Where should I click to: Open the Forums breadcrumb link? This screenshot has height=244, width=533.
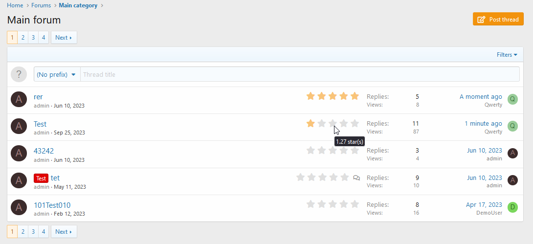41,5
